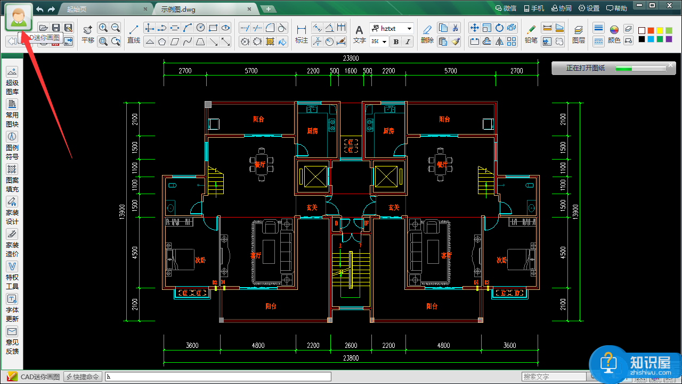Select the pentagon polygon tool
The image size is (682, 384).
162,41
